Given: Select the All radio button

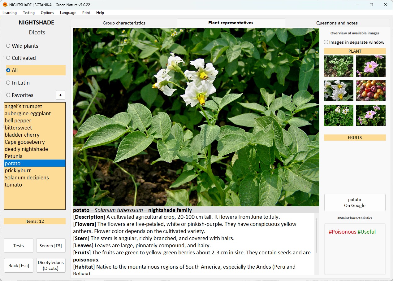Looking at the screenshot, I should click(36, 70).
